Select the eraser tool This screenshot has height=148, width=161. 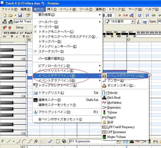pos(64,141)
